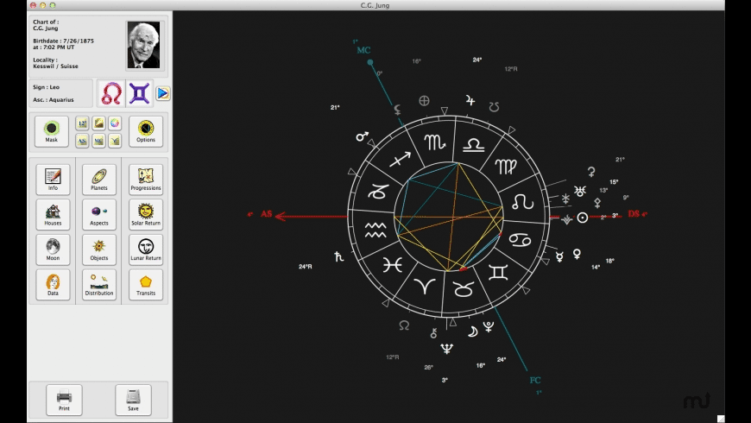Click the red AS ascendant label
This screenshot has height=423, width=751.
(x=266, y=213)
